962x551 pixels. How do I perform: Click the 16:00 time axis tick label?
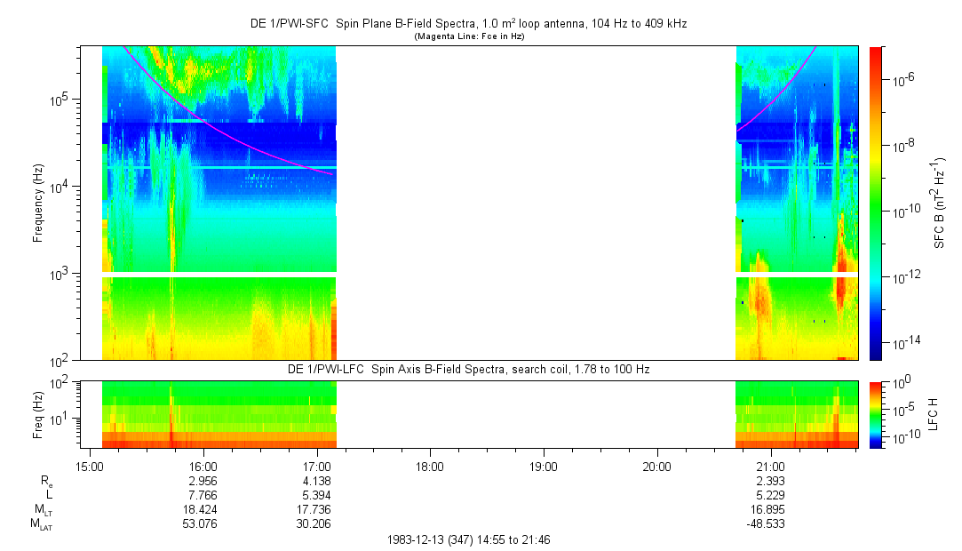click(203, 466)
